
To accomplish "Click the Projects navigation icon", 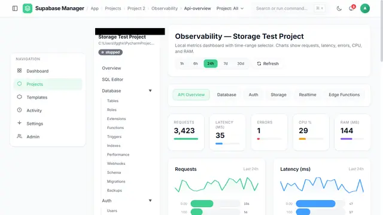I will (20, 84).
